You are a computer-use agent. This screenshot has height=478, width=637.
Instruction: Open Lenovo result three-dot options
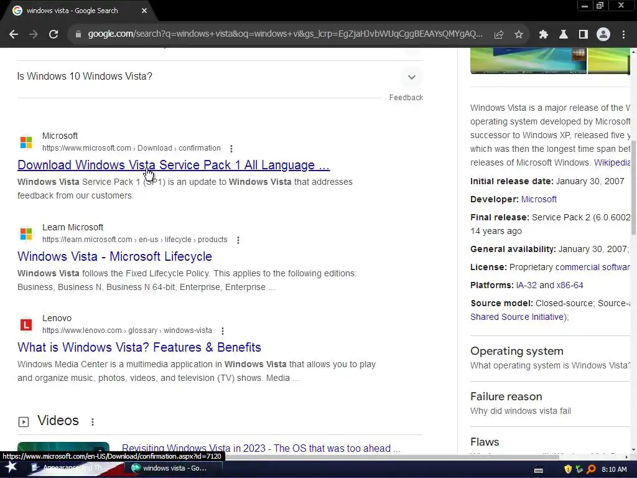[222, 331]
